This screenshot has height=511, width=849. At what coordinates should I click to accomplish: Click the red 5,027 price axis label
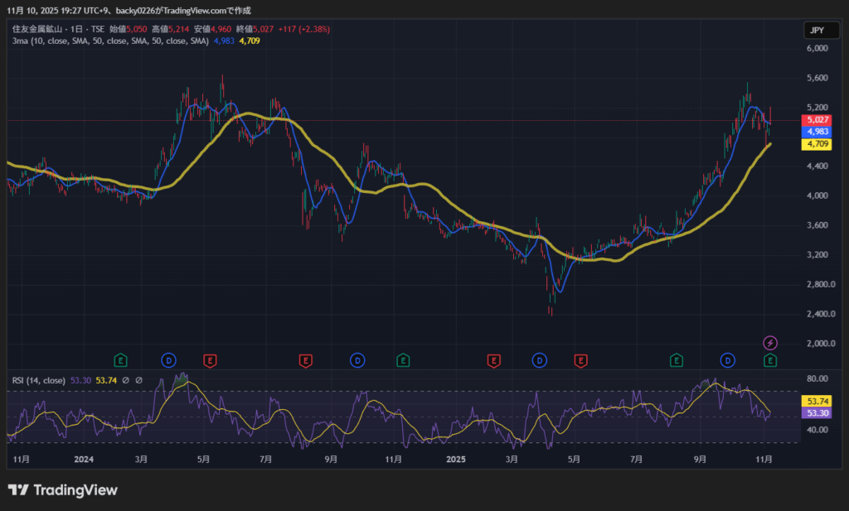pos(817,120)
